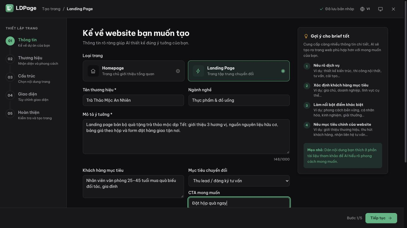Click the "Làm nổi bật điểm khác biệt" tip
Image resolution: width=407 pixels, height=228 pixels.
338,105
